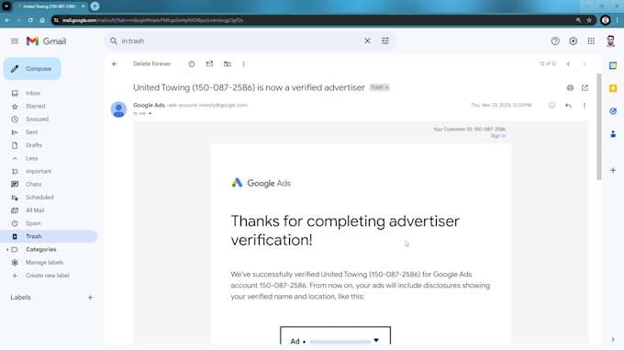Clear the search with X icon
Image resolution: width=624 pixels, height=351 pixels.
pyautogui.click(x=367, y=41)
